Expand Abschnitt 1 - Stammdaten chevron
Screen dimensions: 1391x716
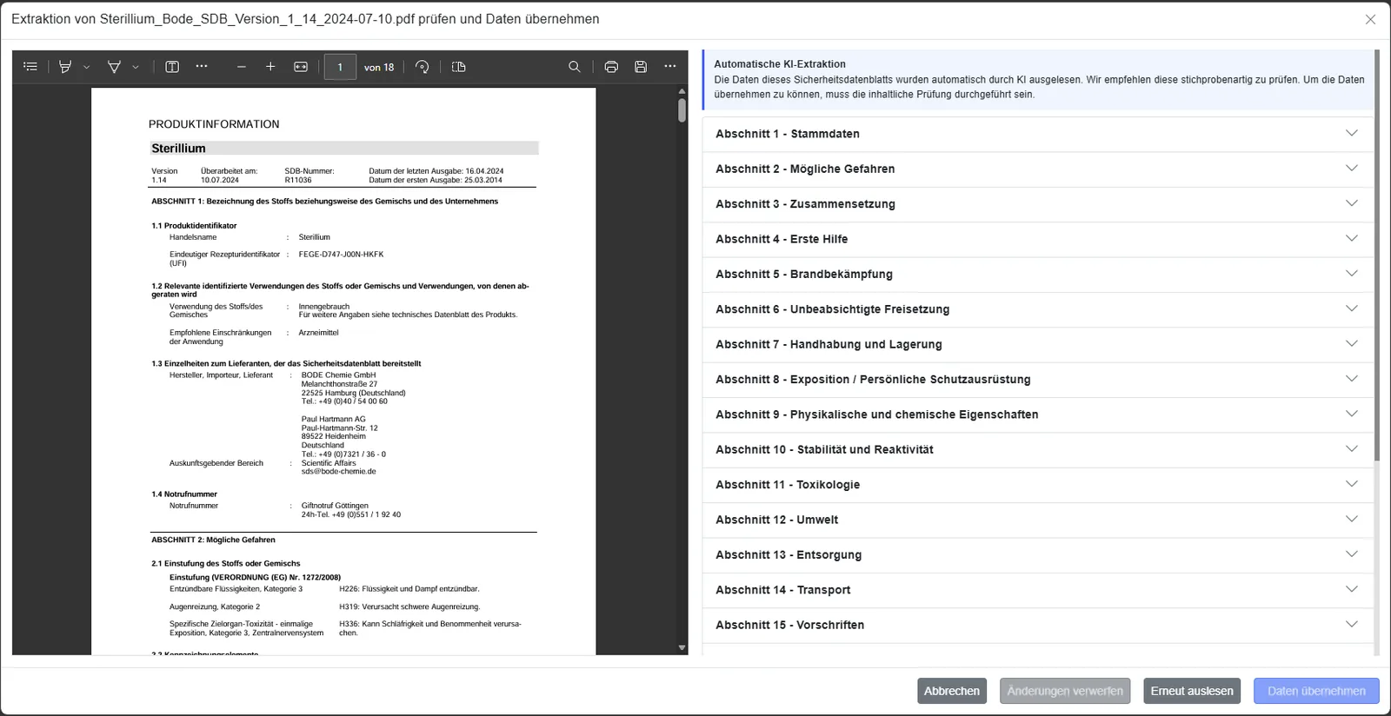(x=1352, y=134)
